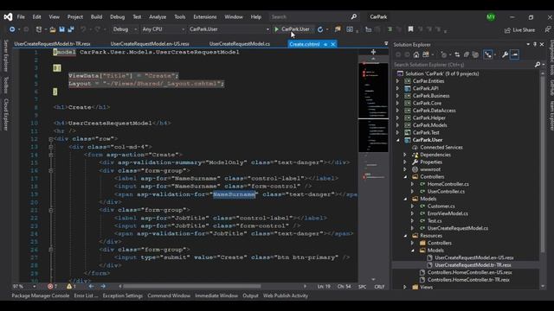
Task: Click the editor horizontal scrollbar
Action: (x=192, y=286)
